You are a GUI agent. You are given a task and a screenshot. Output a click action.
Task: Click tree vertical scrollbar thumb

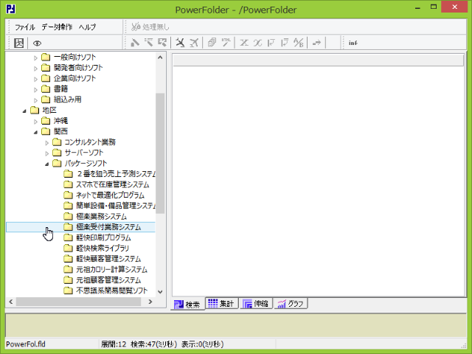[160, 153]
